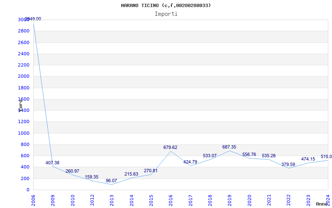Screen dimensions: 332x208
Task: Click the 2019 year axis label
Action: tap(230, 201)
